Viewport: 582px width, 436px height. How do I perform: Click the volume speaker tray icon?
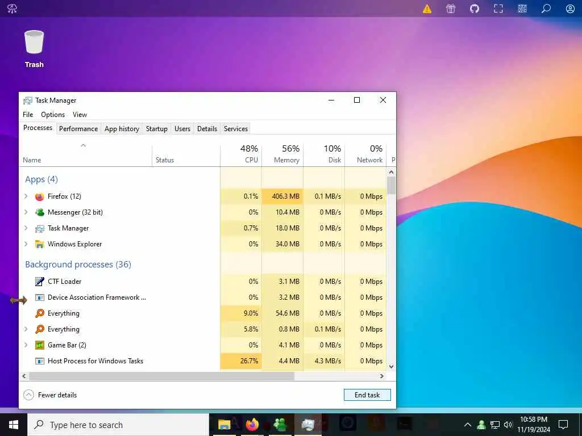point(508,425)
